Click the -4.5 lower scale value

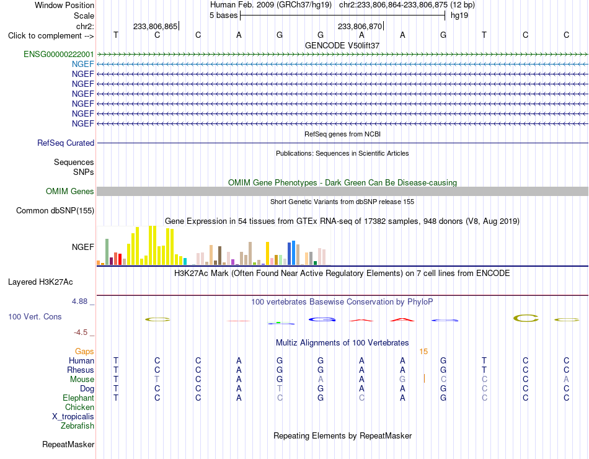(81, 332)
